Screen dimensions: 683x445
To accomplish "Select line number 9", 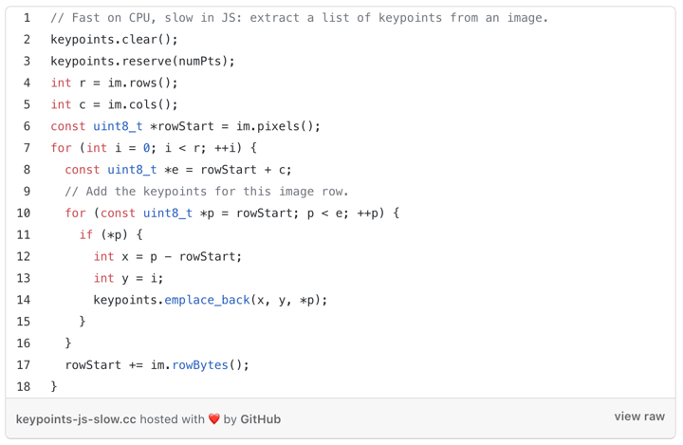I will (27, 191).
